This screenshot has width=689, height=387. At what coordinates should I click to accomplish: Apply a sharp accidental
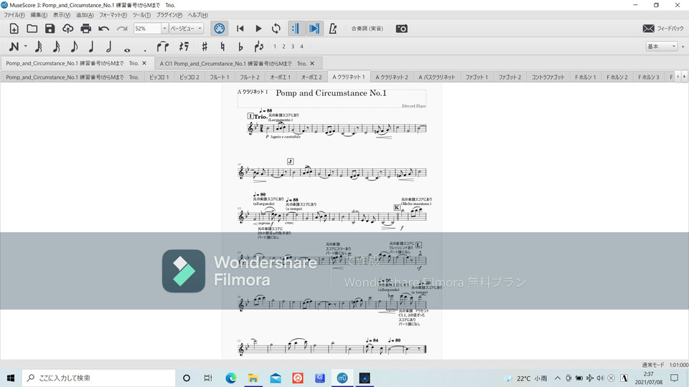click(x=205, y=46)
